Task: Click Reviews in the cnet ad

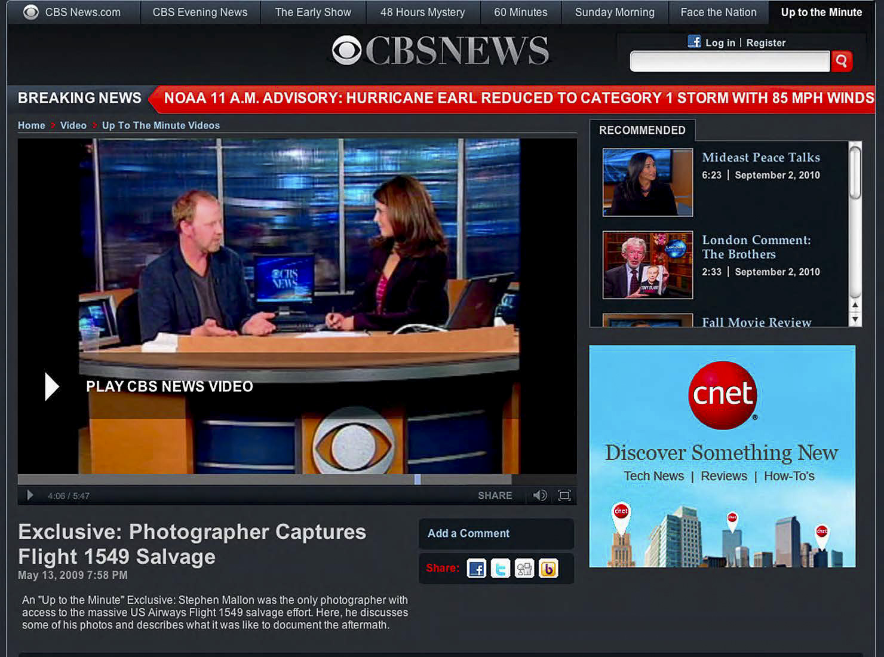Action: [x=724, y=476]
